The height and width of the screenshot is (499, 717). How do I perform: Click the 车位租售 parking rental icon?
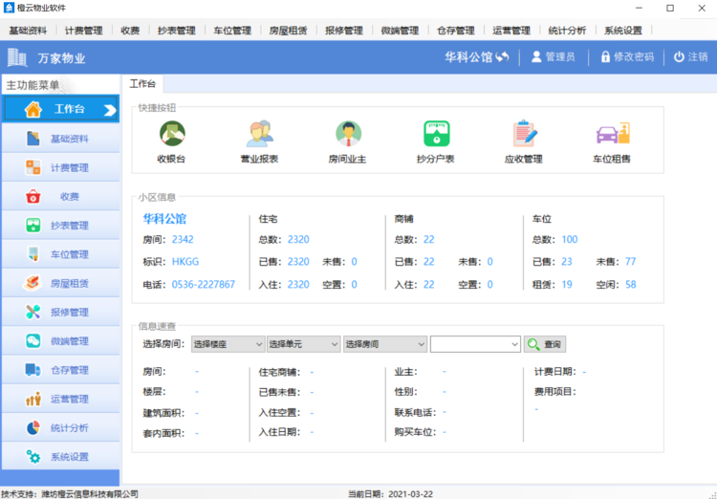[x=612, y=135]
